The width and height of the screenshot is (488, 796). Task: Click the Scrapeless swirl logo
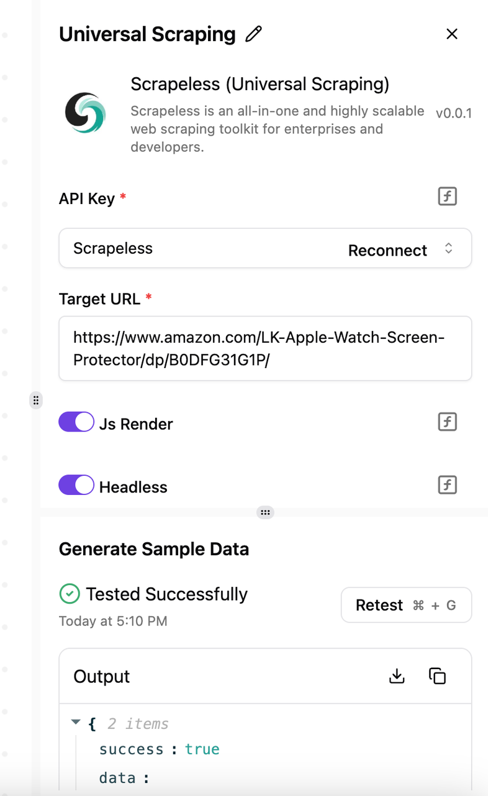86,113
